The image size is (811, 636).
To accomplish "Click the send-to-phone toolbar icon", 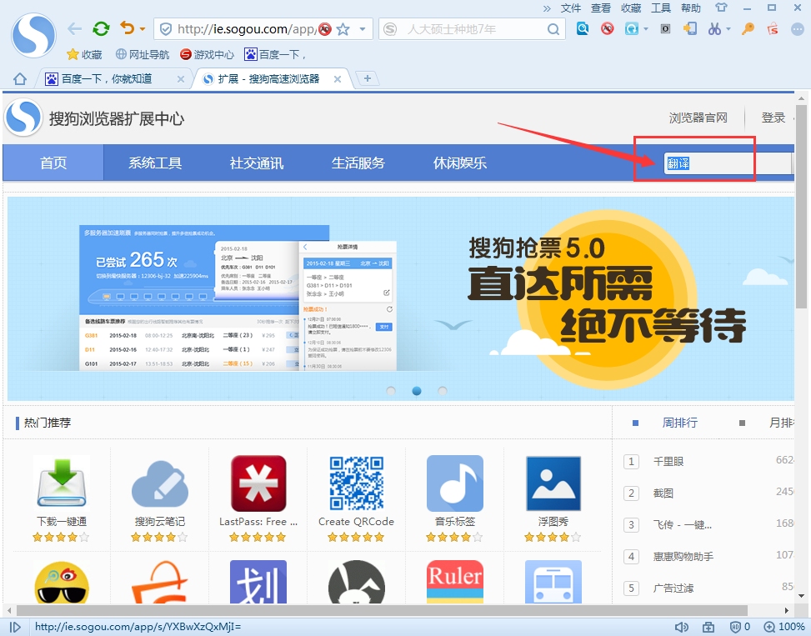I will coord(691,28).
